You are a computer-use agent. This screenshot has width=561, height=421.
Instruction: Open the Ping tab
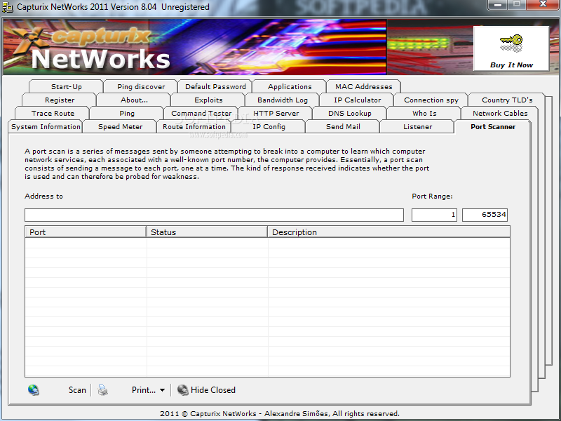coord(127,113)
